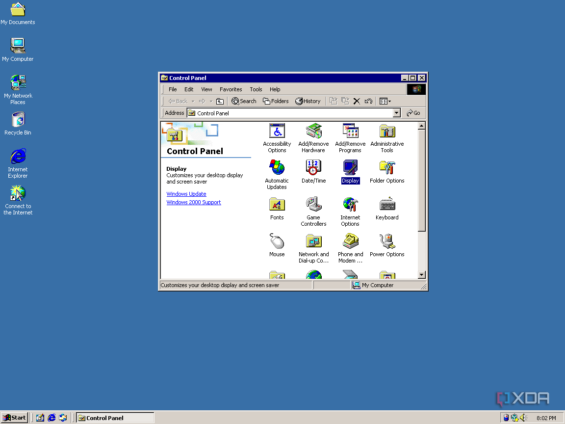Open the Accessibility Options icon
Screen dimensions: 565x424
(x=277, y=131)
